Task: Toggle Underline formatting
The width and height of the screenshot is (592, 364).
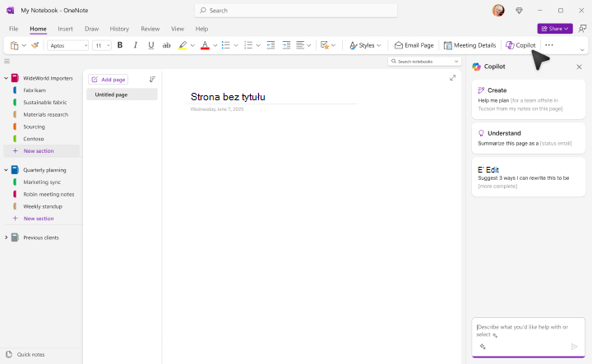Action: click(151, 45)
